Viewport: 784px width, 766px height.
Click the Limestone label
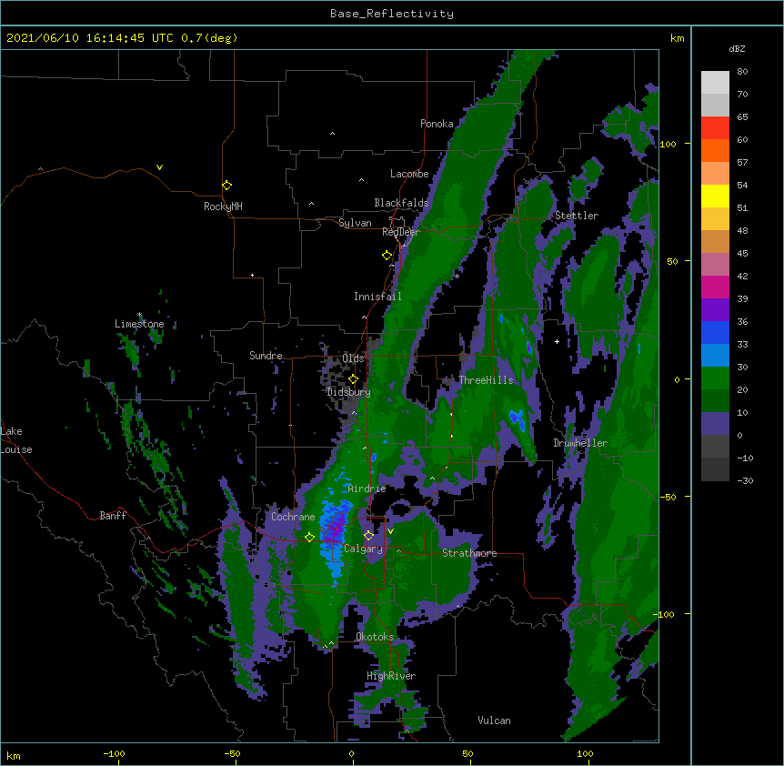(139, 324)
